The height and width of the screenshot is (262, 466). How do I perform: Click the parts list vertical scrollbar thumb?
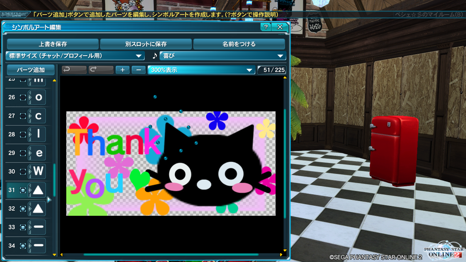click(x=55, y=180)
